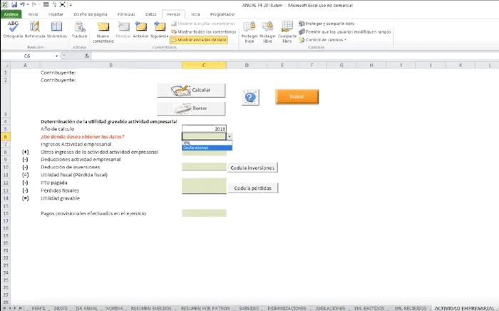
Task: Select Declaraciones from the dropdown list
Action: tap(196, 148)
